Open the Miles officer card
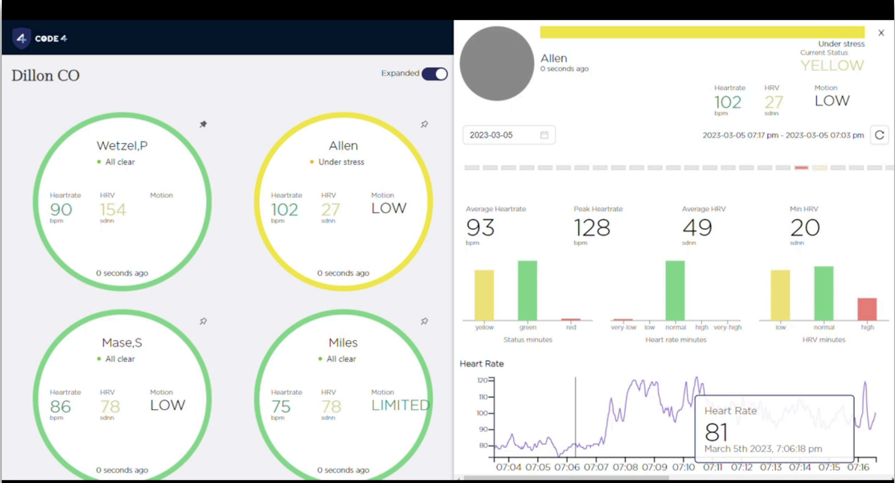Viewport: 895px width, 483px height. (343, 395)
